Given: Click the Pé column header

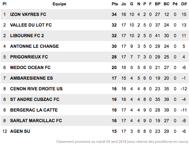Looking at the screenshot, I should point(175,4).
